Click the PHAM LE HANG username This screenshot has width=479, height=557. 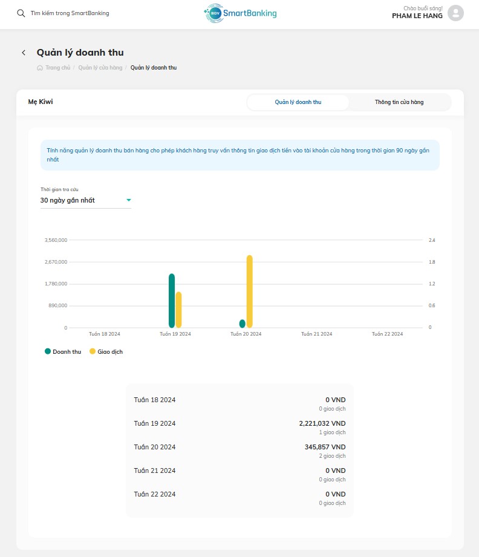[417, 16]
